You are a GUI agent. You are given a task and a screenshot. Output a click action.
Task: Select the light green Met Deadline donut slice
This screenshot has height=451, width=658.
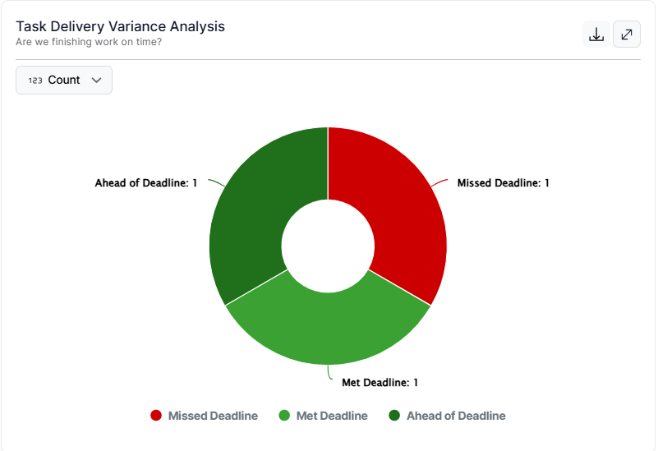pyautogui.click(x=328, y=324)
